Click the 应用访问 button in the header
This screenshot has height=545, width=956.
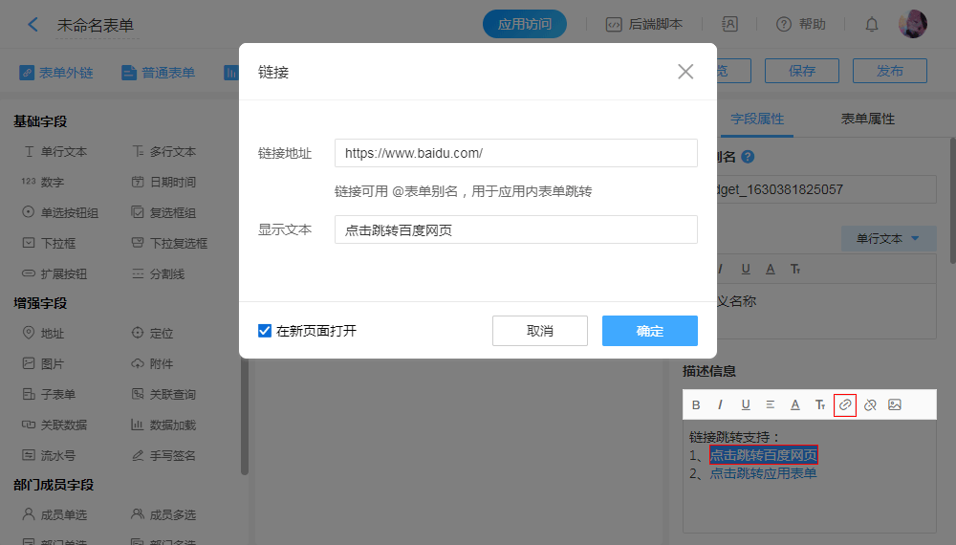pos(525,24)
